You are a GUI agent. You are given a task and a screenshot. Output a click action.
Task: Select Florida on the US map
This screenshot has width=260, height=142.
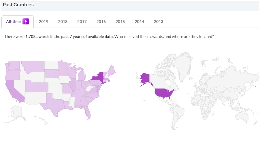[x=88, y=112]
